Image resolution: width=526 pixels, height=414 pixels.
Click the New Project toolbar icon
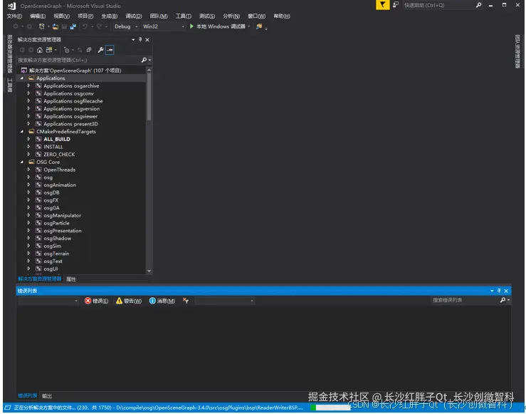(41, 26)
